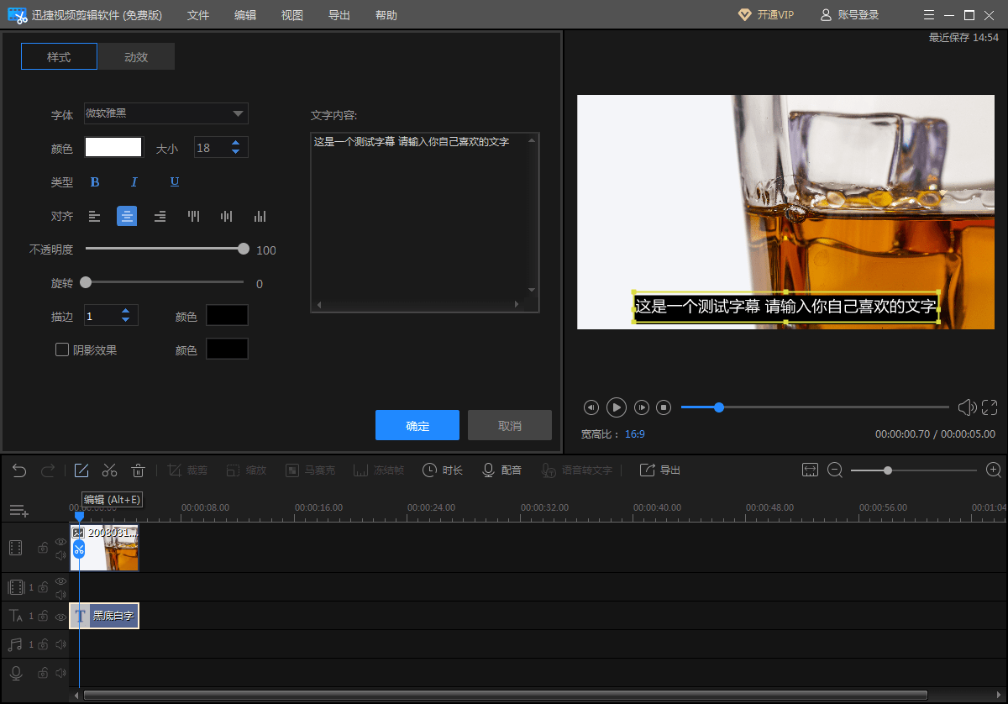Open the white text color swatch

pyautogui.click(x=114, y=148)
